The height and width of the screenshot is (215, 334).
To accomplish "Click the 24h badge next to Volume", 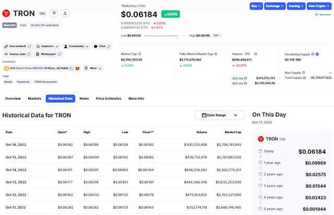I will coord(247,54).
